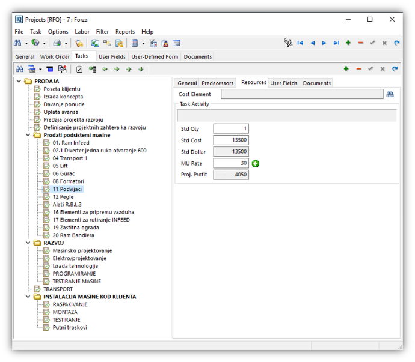415x362 pixels.
Task: Click green right arrow in task toolbar
Action: coord(117,69)
